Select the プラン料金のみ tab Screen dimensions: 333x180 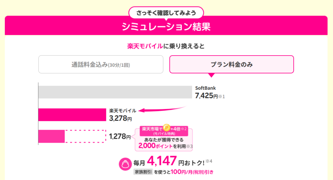coord(232,64)
